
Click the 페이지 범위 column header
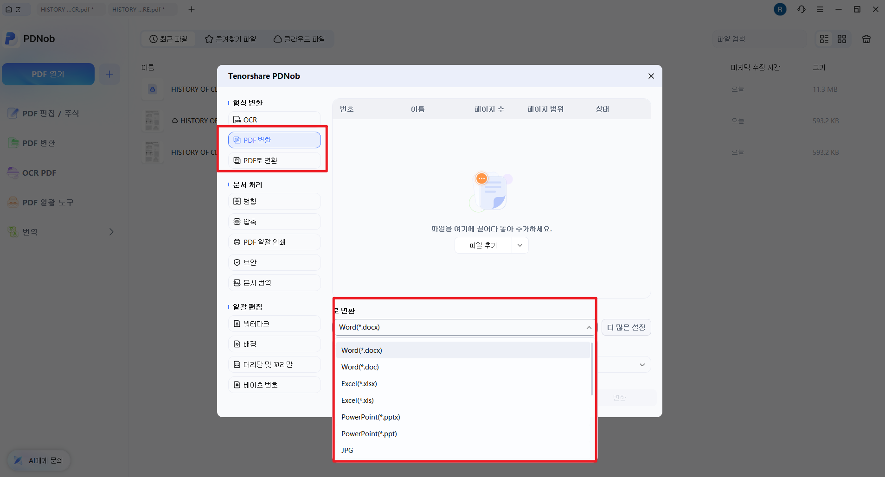click(x=545, y=109)
